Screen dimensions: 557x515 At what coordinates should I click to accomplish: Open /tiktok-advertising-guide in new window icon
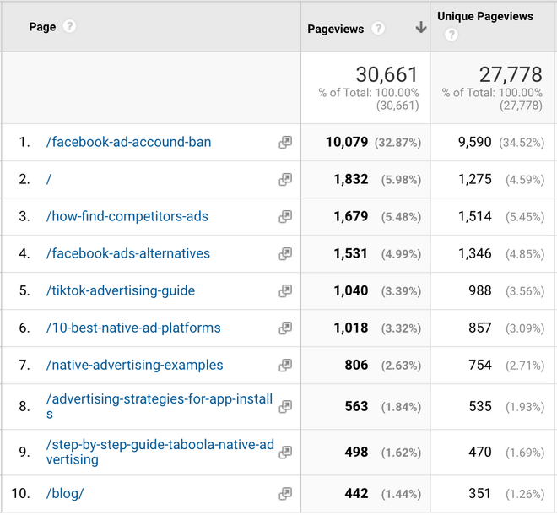(x=285, y=291)
